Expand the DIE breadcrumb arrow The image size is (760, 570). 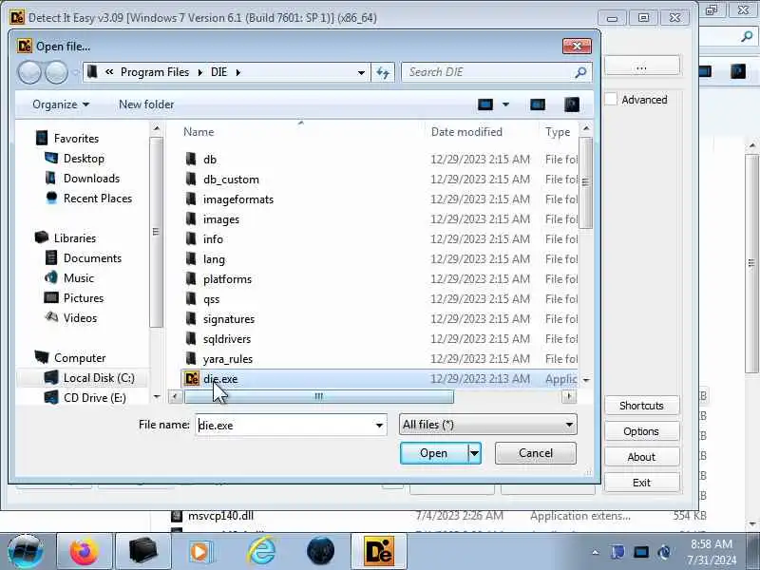(238, 72)
